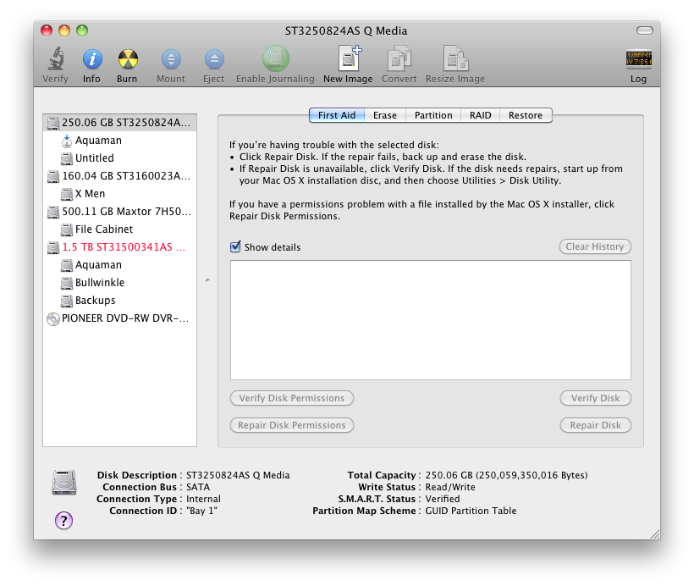This screenshot has height=586, width=694.
Task: Switch to the Erase tab
Action: click(385, 115)
